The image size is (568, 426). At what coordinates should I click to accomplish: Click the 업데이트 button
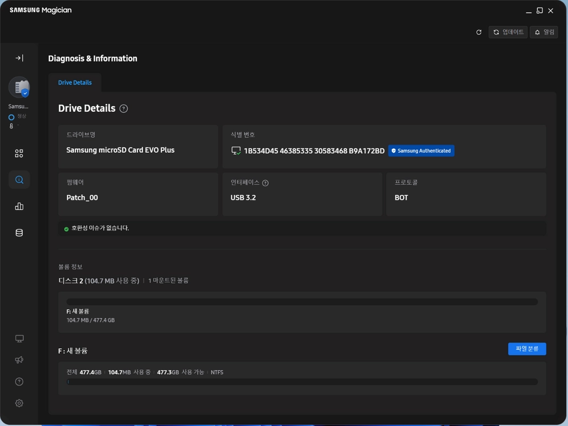pos(508,32)
